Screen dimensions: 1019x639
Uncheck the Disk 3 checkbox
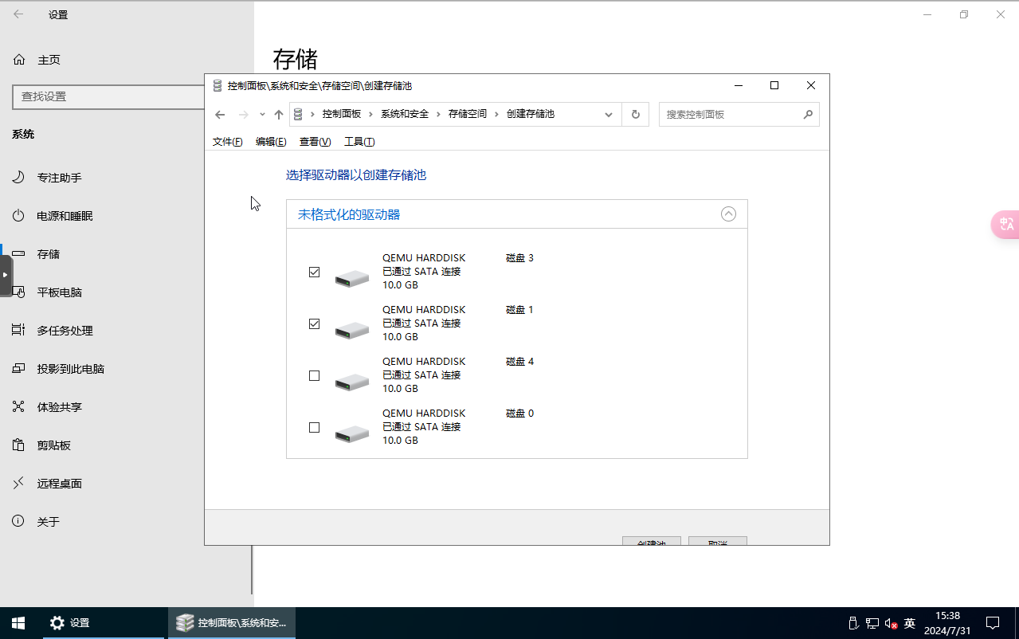(x=314, y=272)
